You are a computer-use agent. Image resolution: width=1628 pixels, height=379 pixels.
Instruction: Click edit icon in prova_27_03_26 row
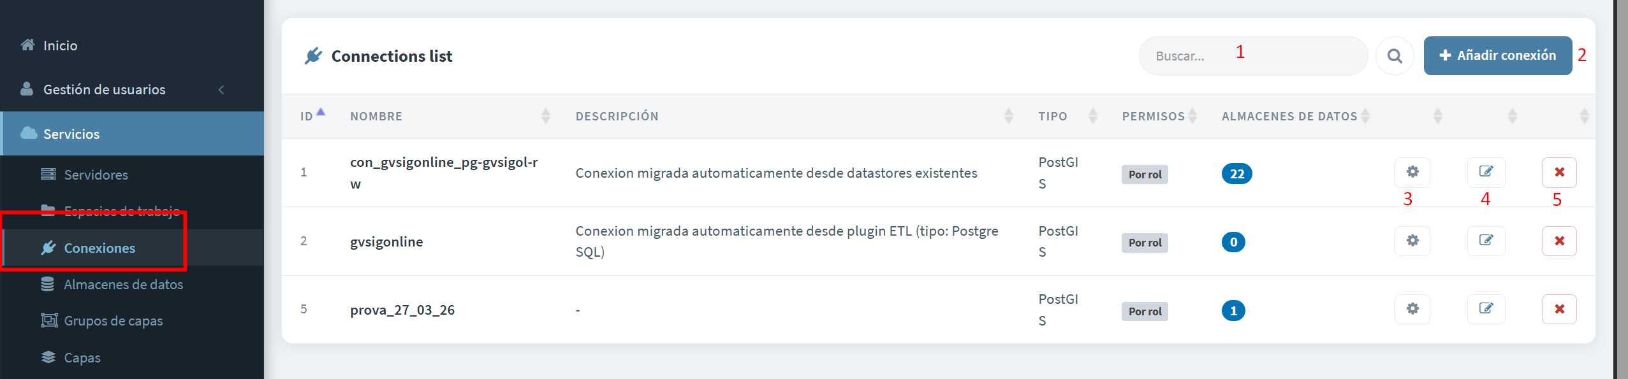coord(1486,309)
